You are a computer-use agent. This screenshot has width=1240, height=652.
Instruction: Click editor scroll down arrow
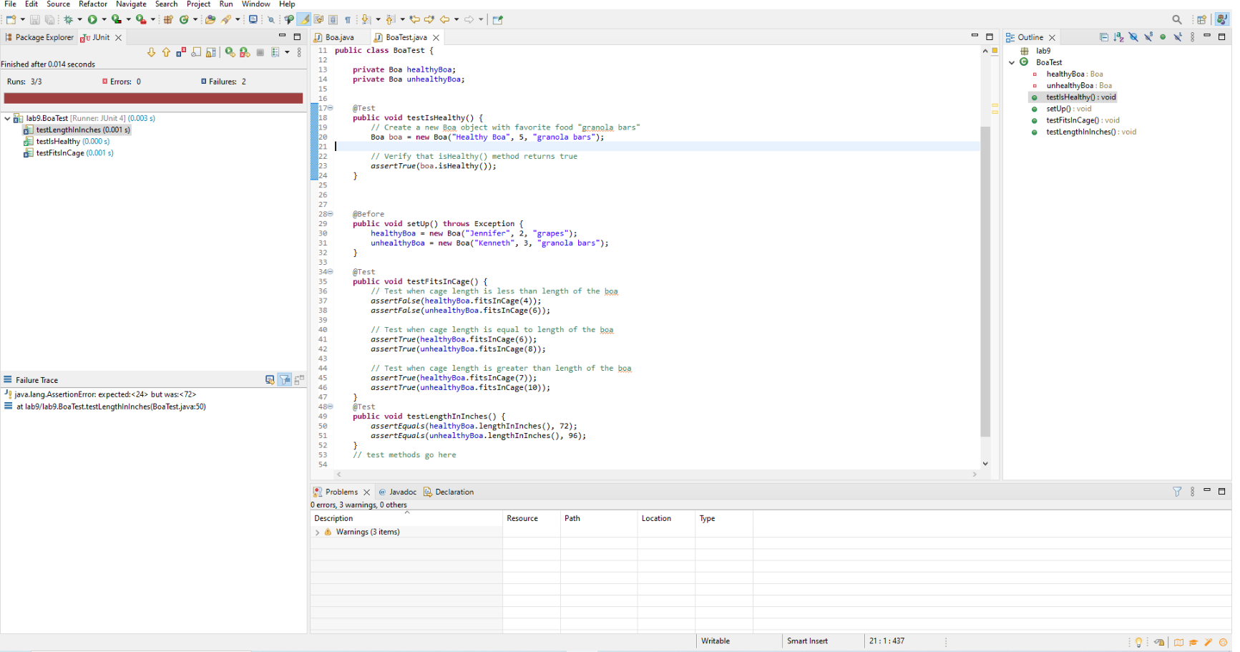tap(985, 464)
